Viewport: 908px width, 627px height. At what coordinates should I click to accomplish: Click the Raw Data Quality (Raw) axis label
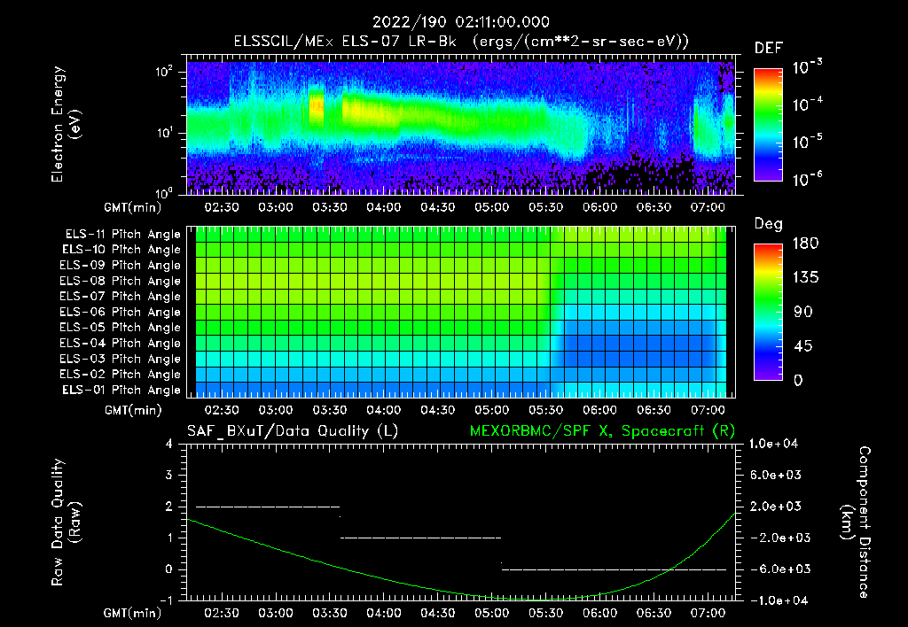click(66, 522)
